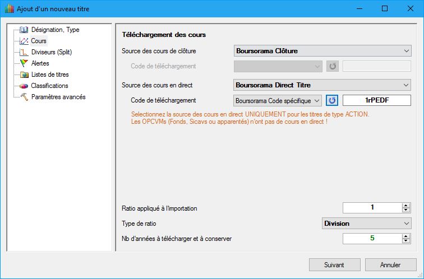Increase the ratio appliqué à l'importation value
424x279 pixels.
pos(406,206)
